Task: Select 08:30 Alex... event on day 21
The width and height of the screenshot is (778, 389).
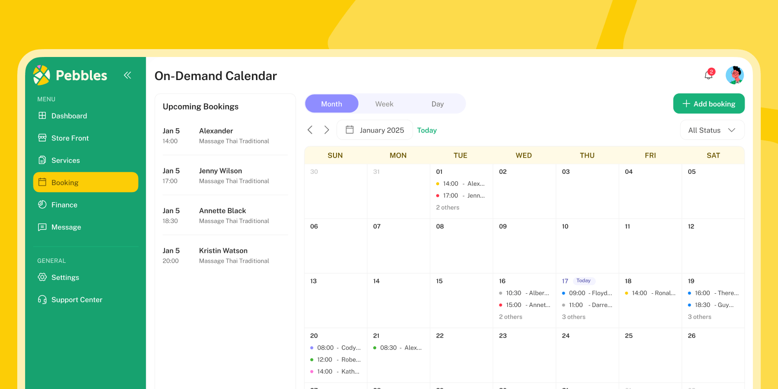Action: tap(398, 348)
